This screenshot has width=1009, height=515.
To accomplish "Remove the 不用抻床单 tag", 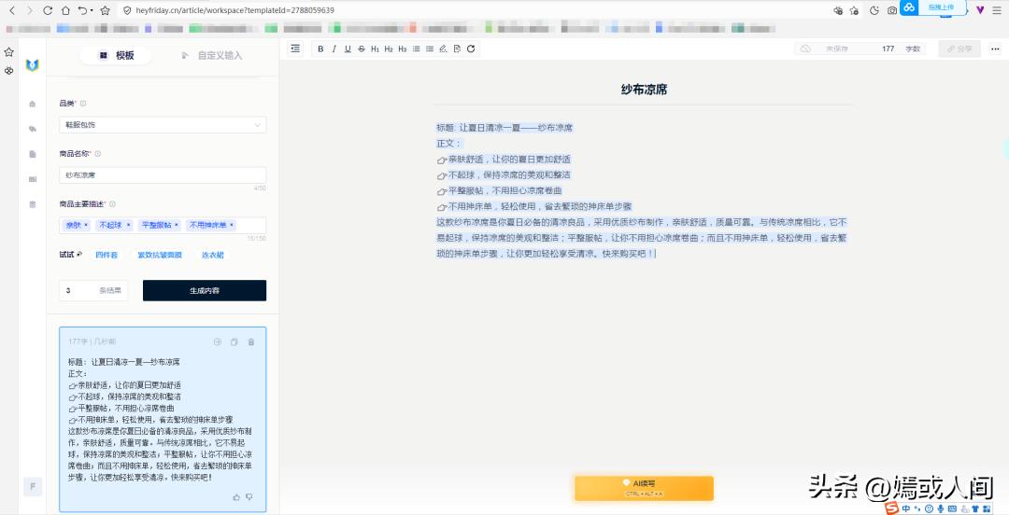I will pyautogui.click(x=232, y=225).
